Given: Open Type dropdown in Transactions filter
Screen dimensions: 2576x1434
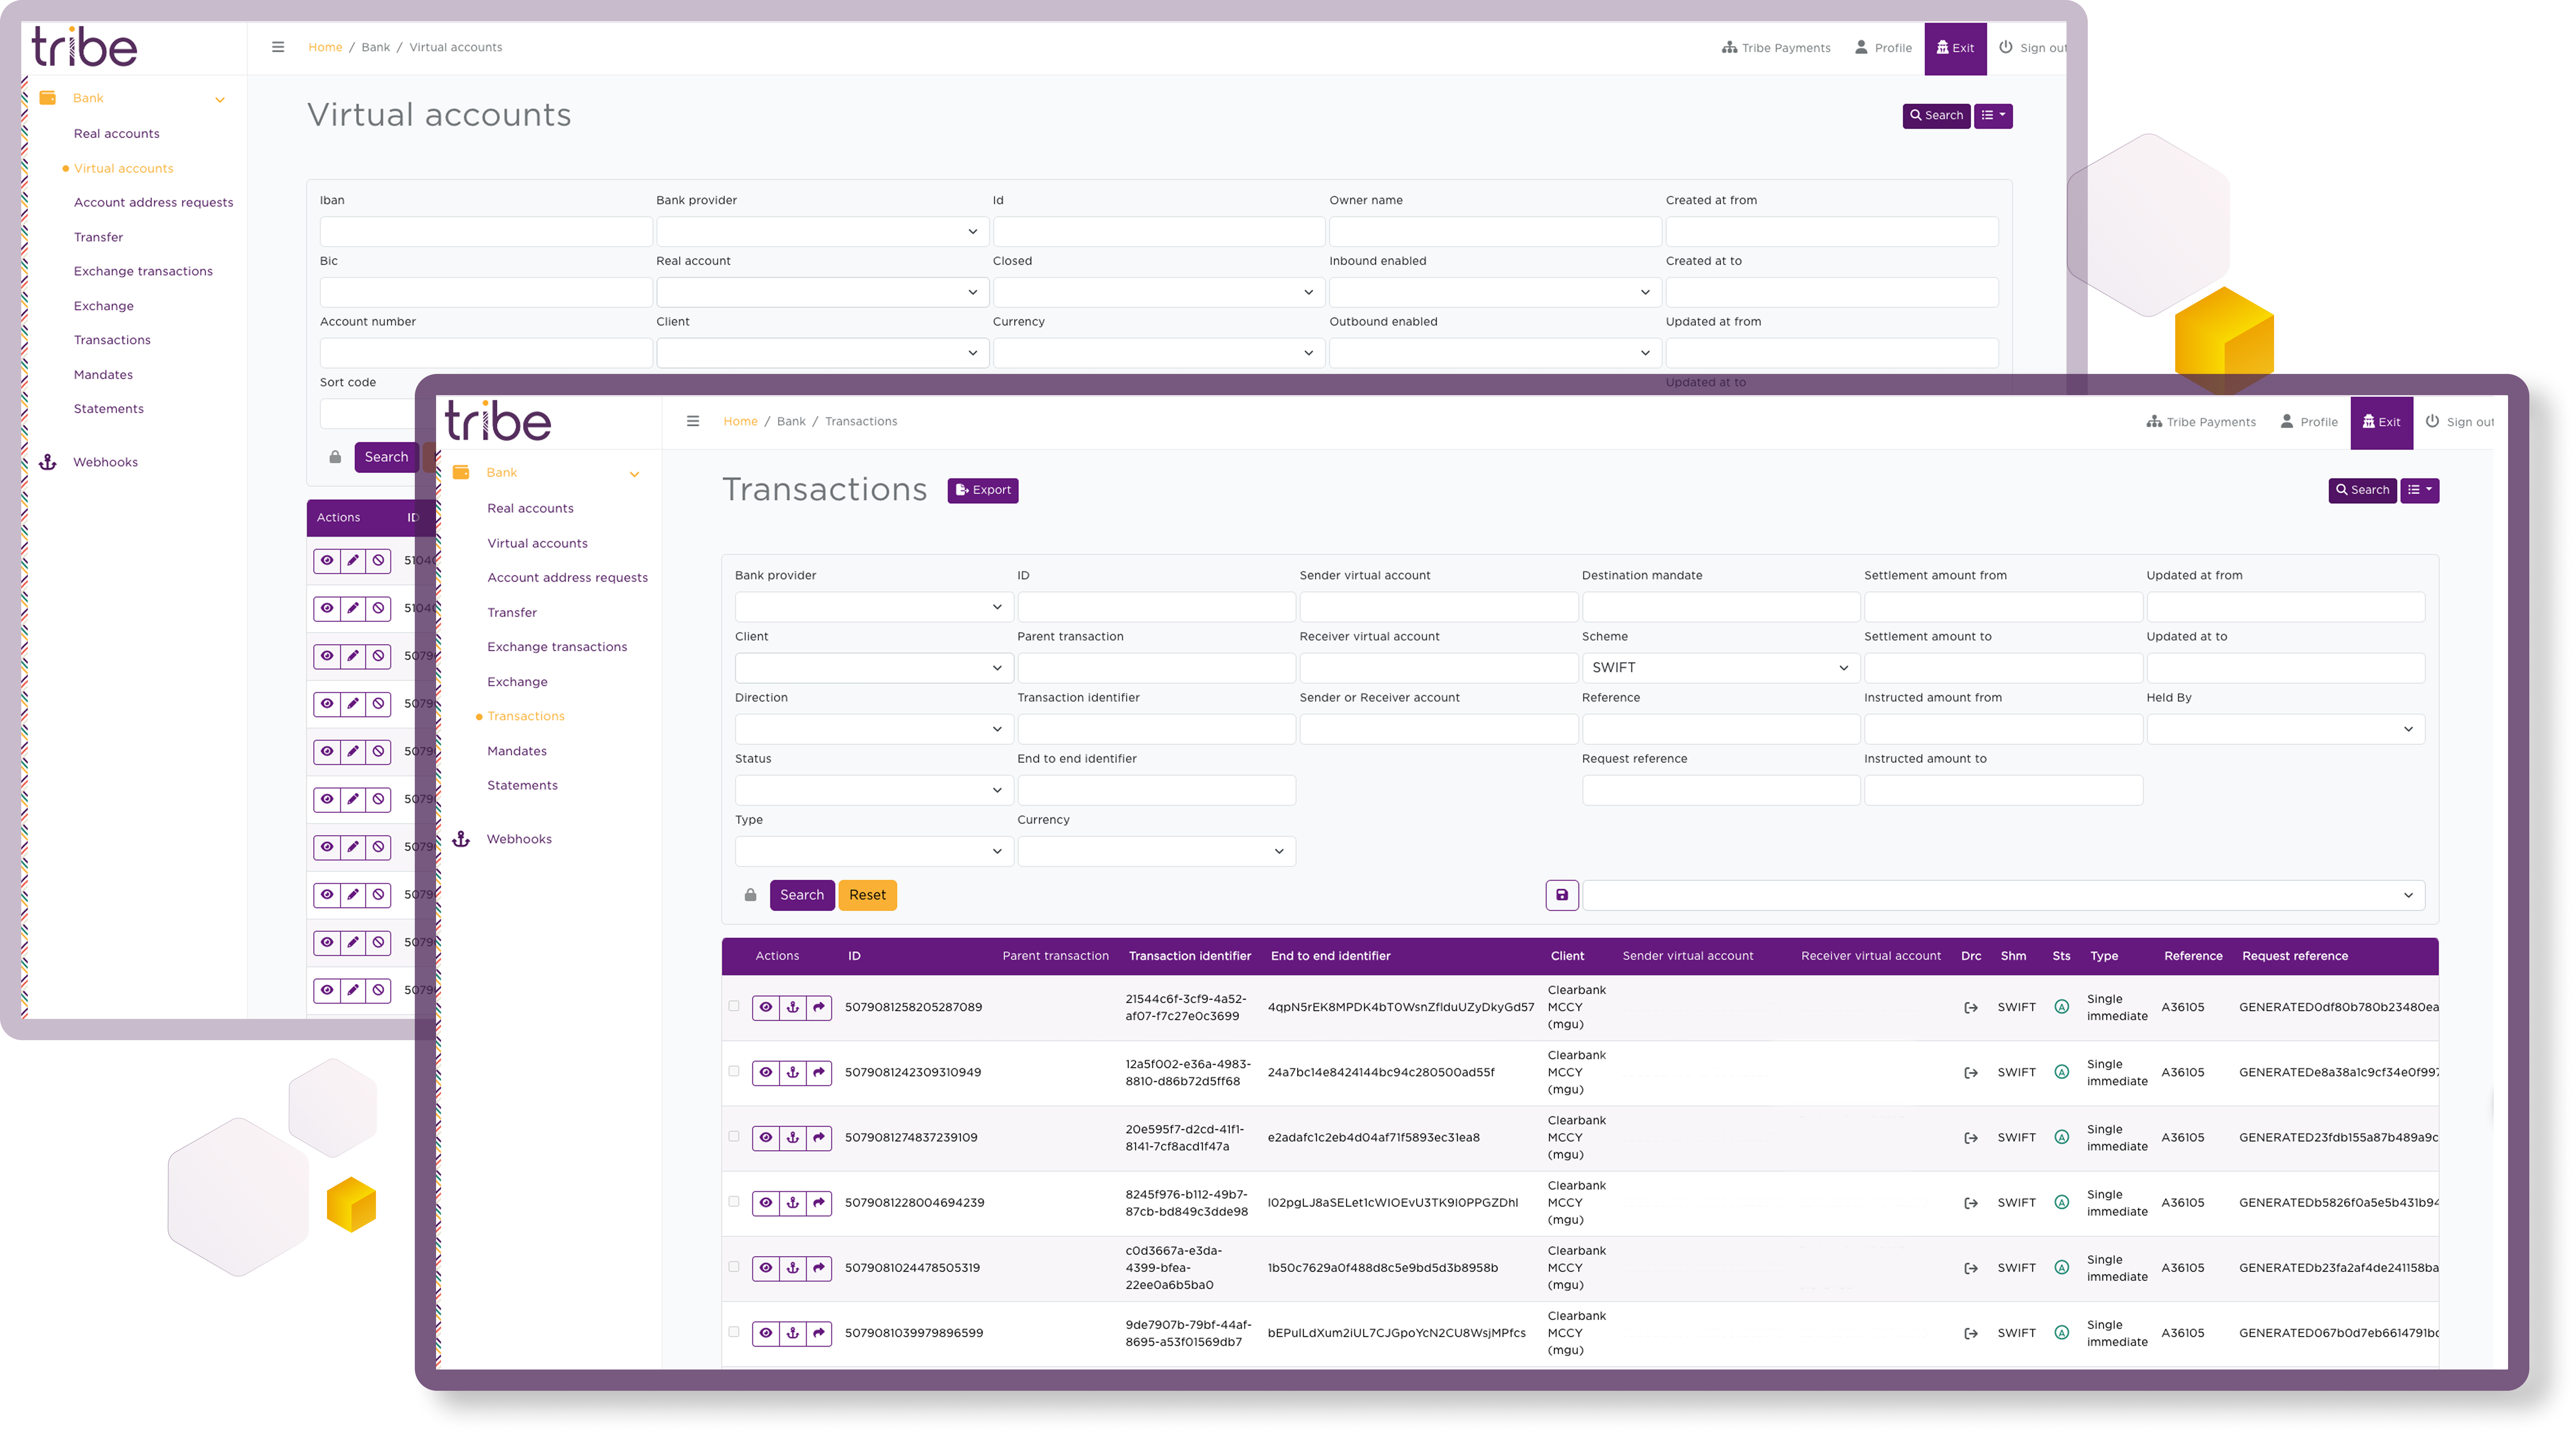Looking at the screenshot, I should click(874, 851).
